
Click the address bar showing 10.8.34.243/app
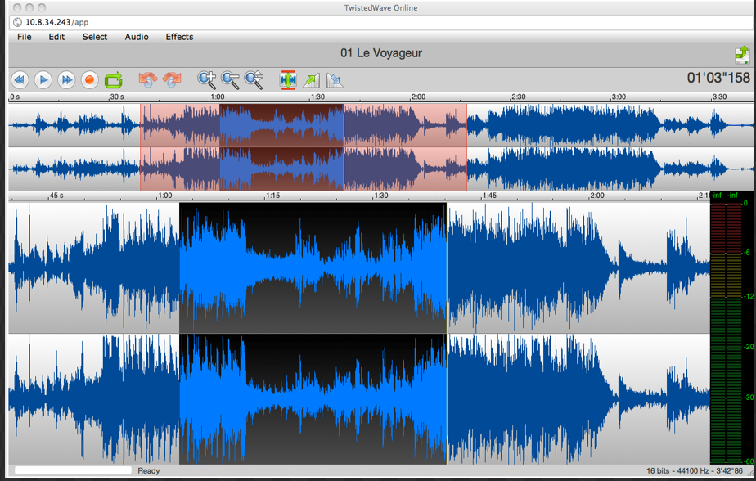point(381,22)
